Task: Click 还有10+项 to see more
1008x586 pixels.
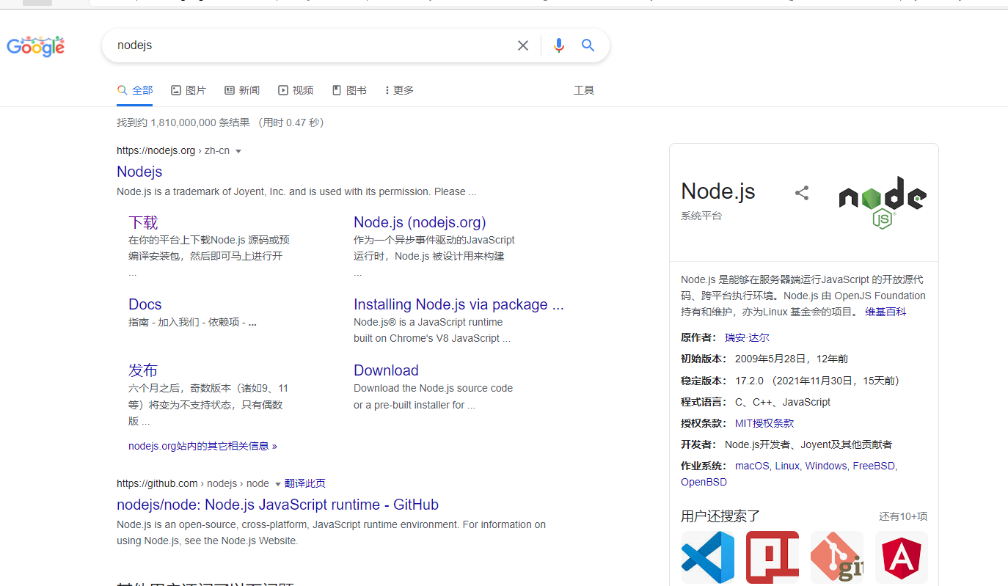Action: pos(903,516)
